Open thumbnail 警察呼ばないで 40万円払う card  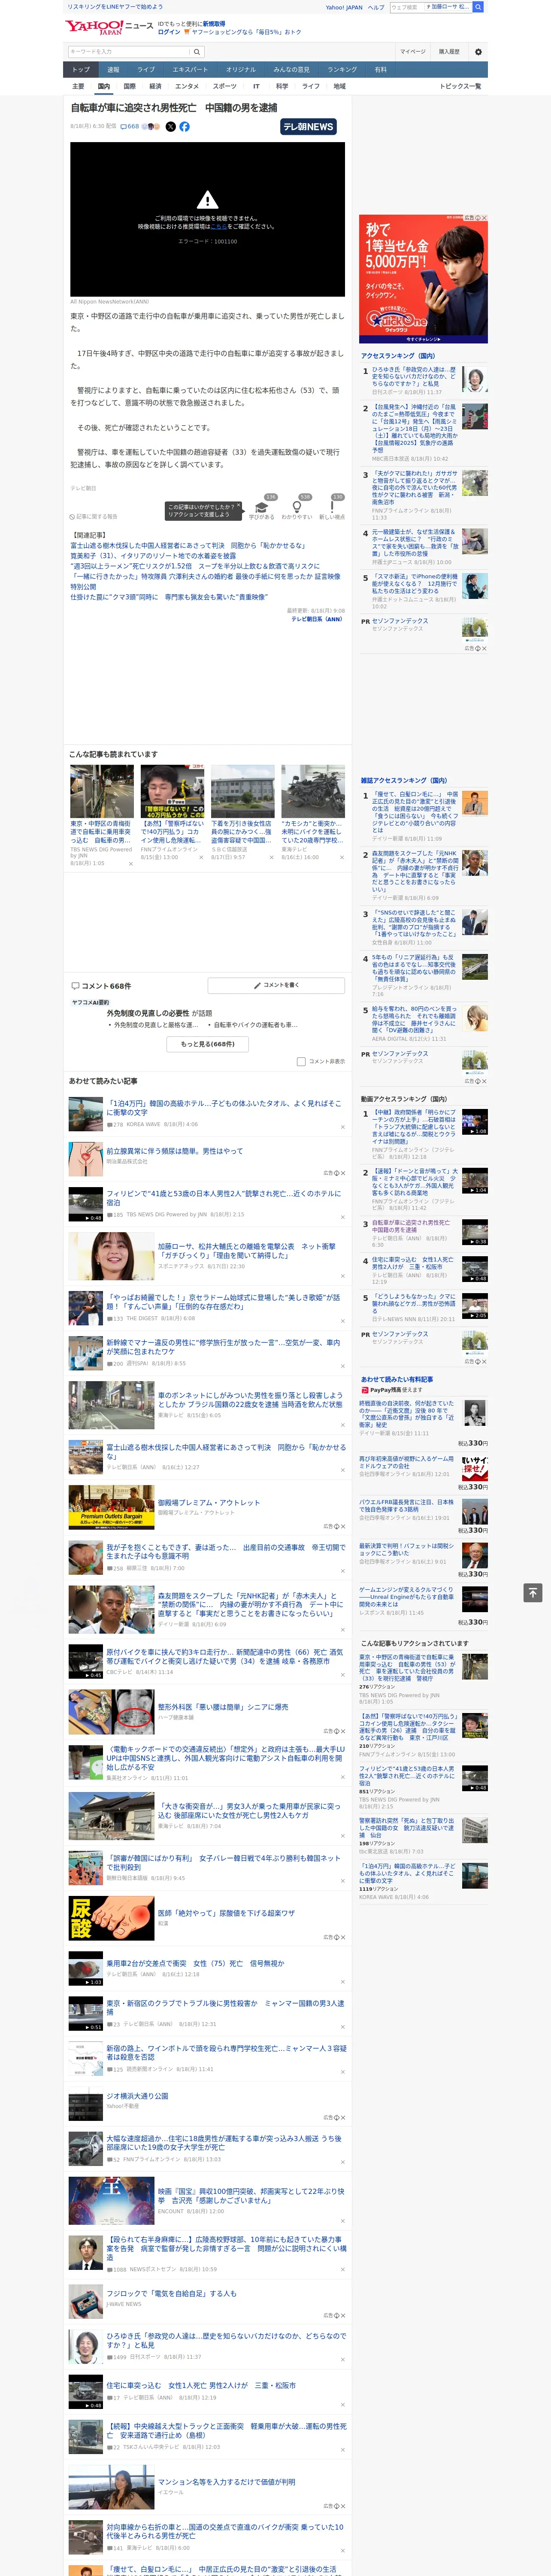(x=172, y=813)
